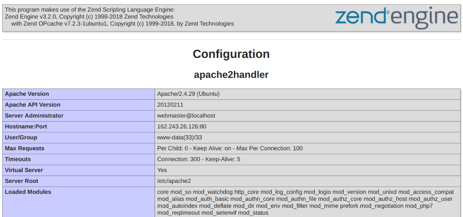Click the 'User/Group' label cell
463x217 pixels.
[79, 137]
